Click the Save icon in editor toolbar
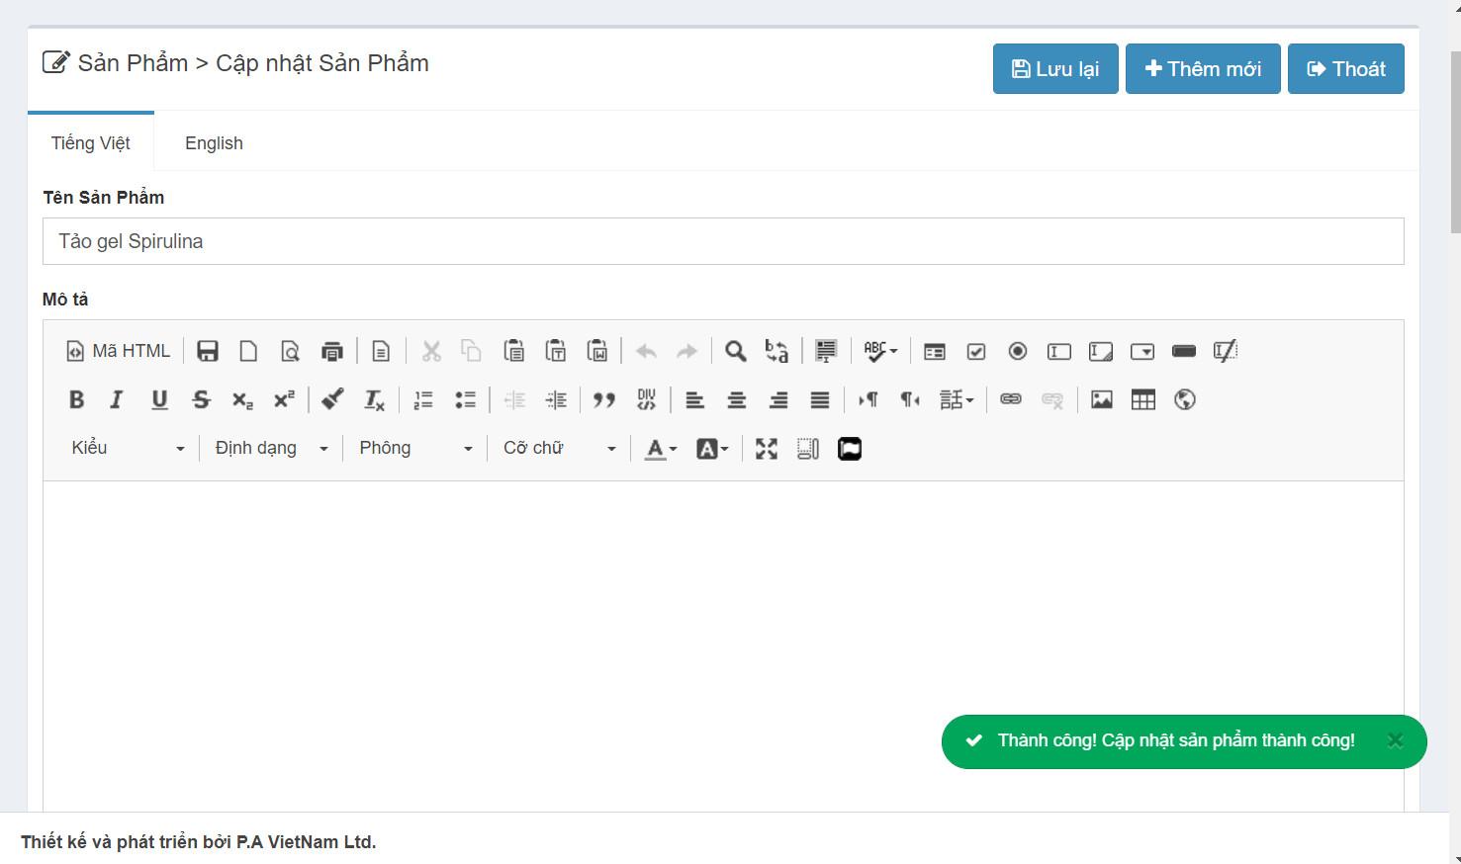 point(208,351)
